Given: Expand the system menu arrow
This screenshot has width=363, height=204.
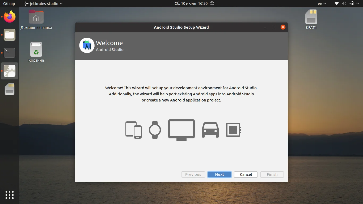Looking at the screenshot, I should coord(358,4).
